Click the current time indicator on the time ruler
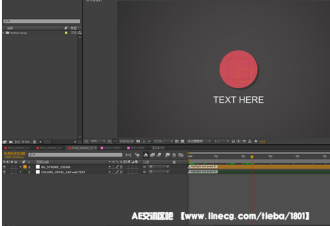The image size is (330, 226). coord(252,157)
